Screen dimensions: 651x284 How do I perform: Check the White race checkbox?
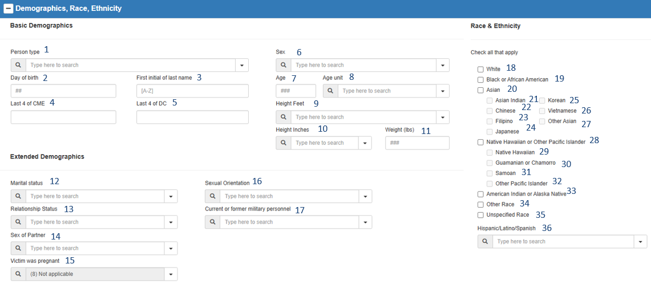480,69
